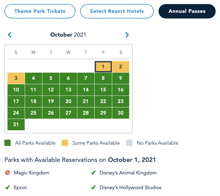Click the green checkmark beside Epcot
This screenshot has width=220, height=196.
coord(8,188)
